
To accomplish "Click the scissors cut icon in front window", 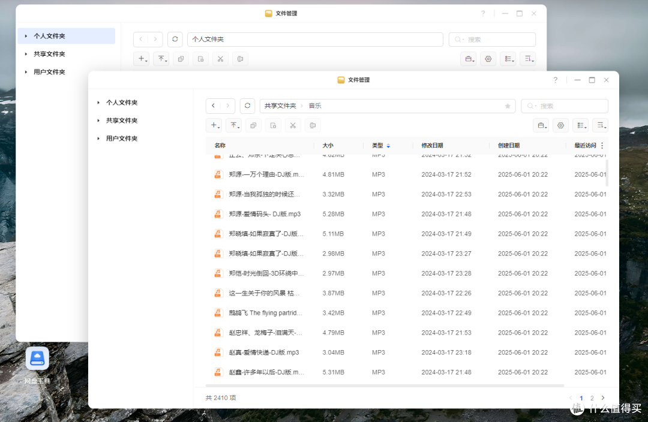I will pyautogui.click(x=293, y=125).
